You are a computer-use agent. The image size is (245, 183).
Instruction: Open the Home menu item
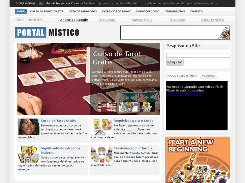[21, 11]
